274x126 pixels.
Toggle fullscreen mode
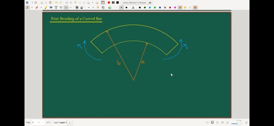(103, 3)
